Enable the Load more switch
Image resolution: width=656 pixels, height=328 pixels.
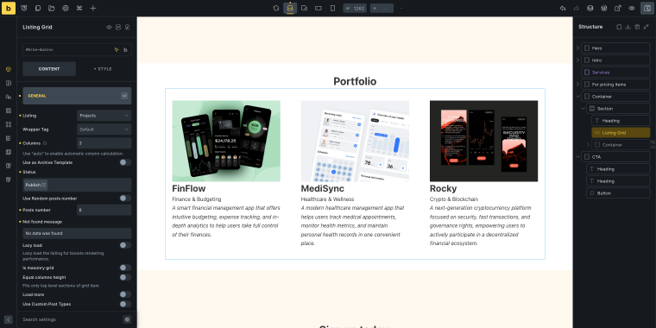[x=125, y=294]
